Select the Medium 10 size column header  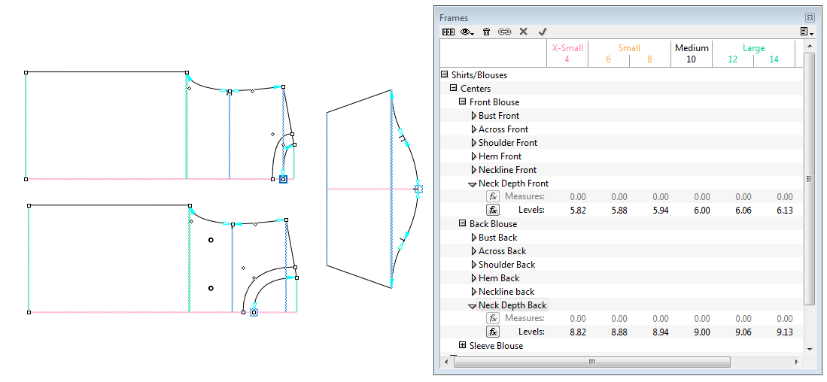[691, 53]
